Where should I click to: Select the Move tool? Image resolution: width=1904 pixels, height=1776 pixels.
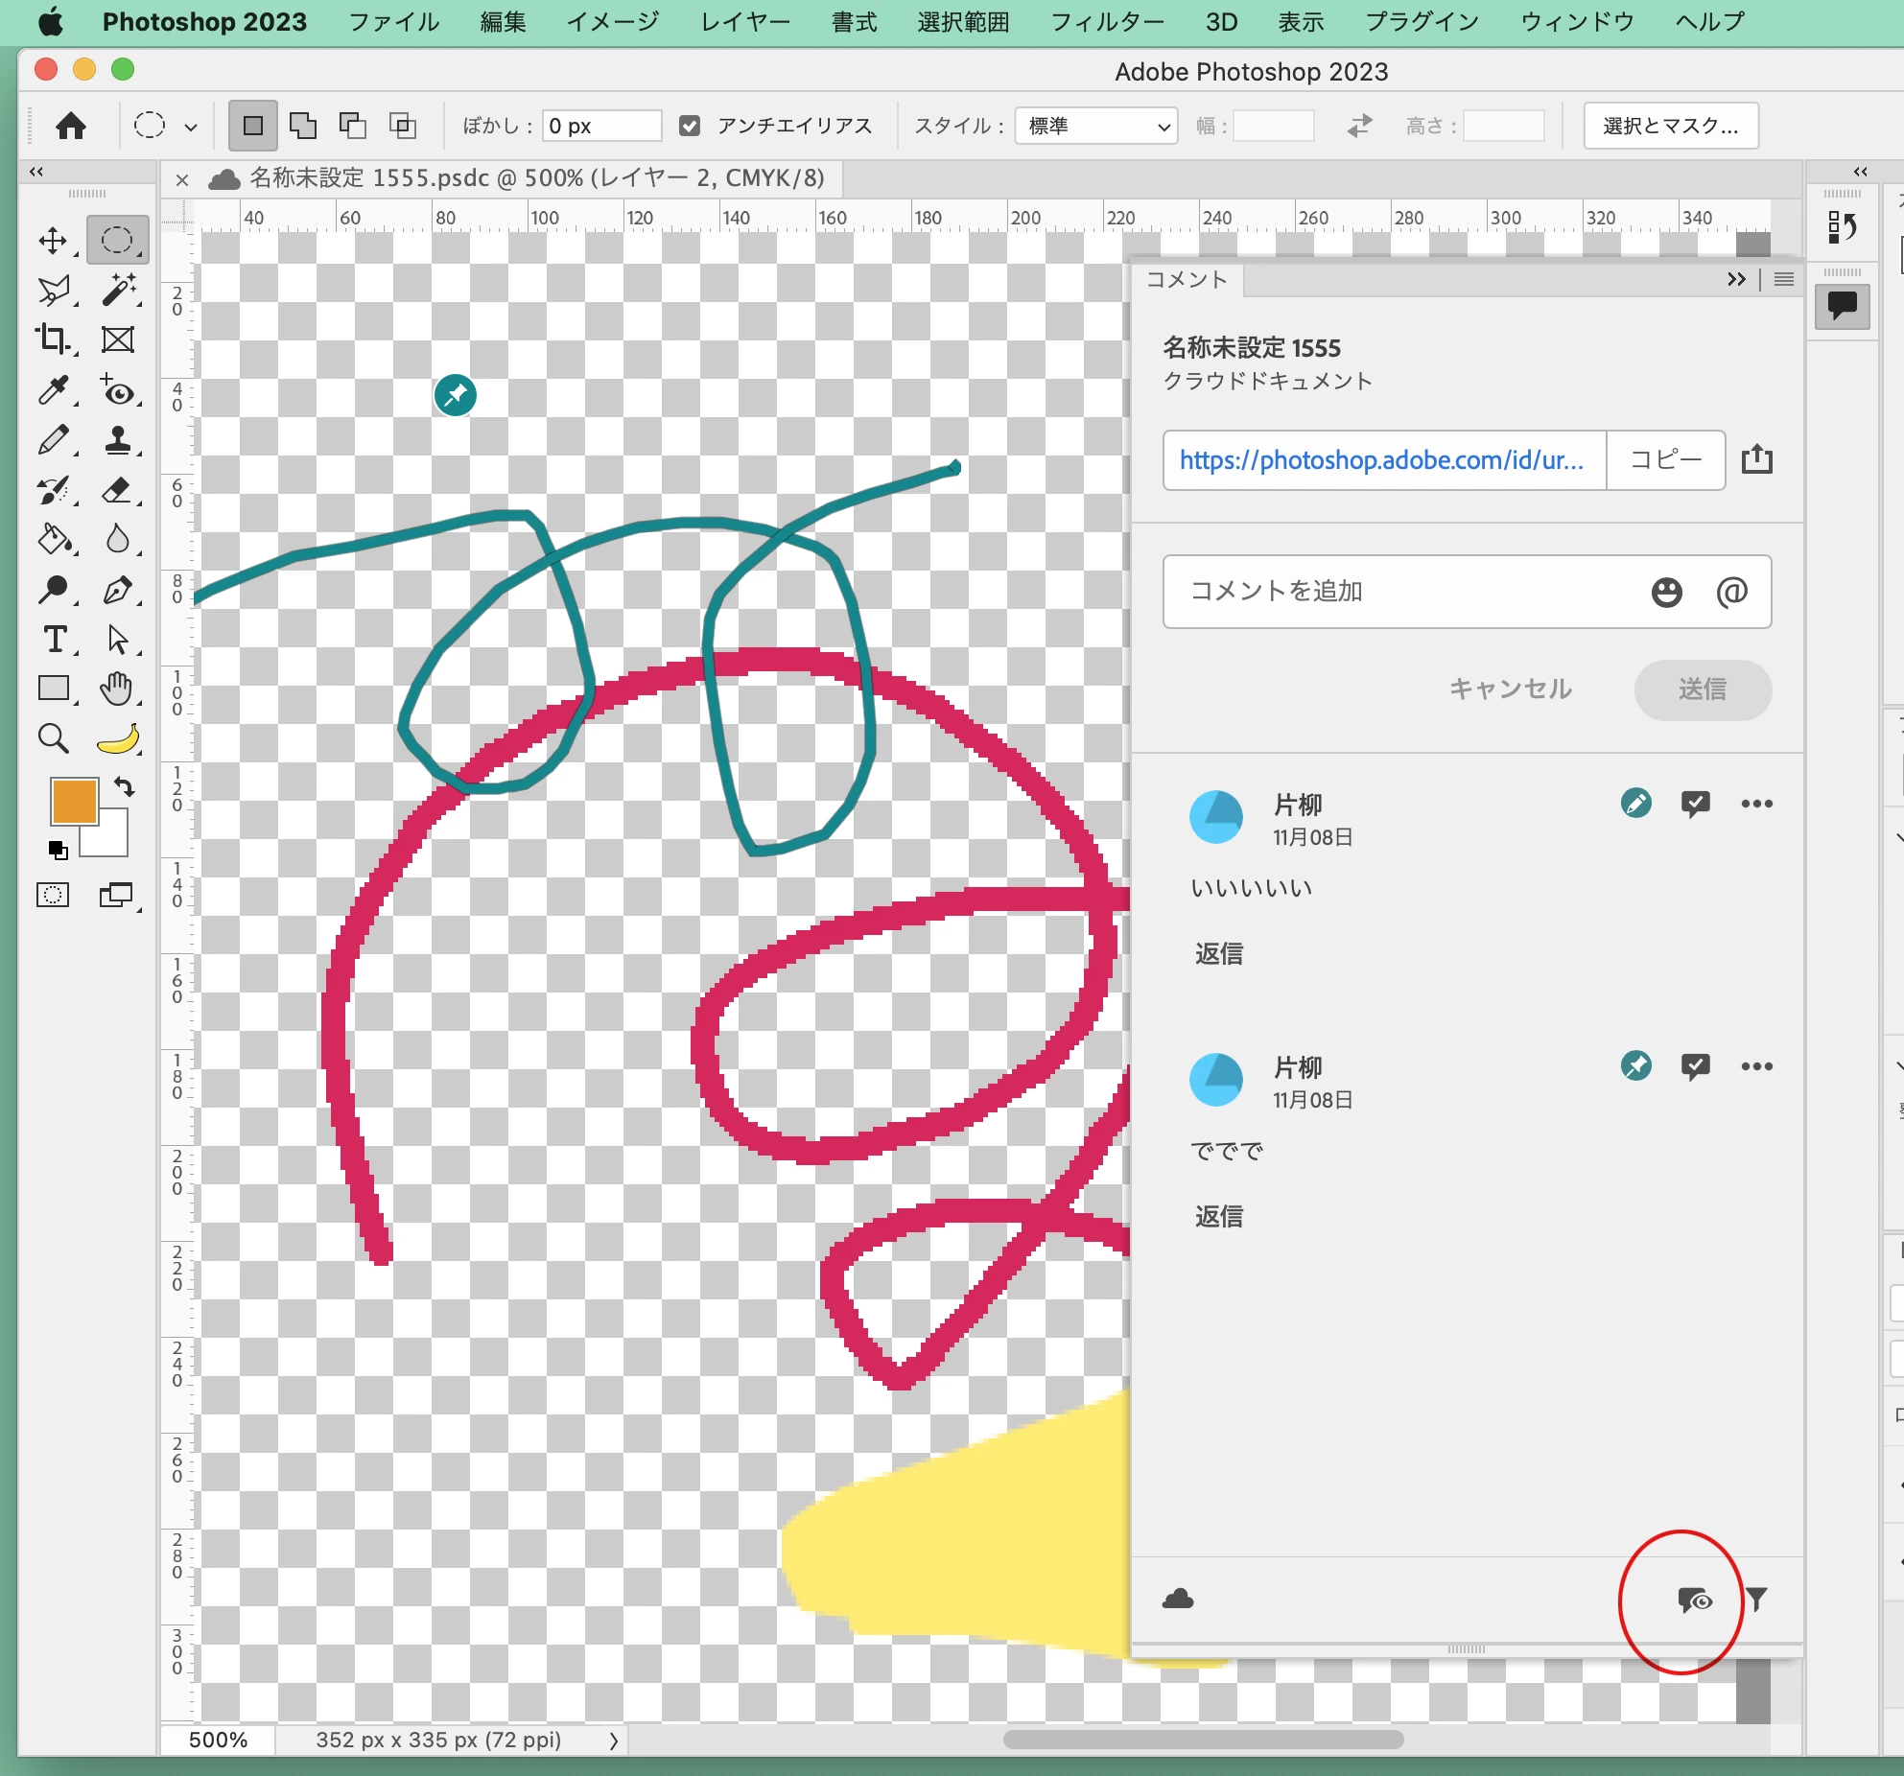[53, 240]
